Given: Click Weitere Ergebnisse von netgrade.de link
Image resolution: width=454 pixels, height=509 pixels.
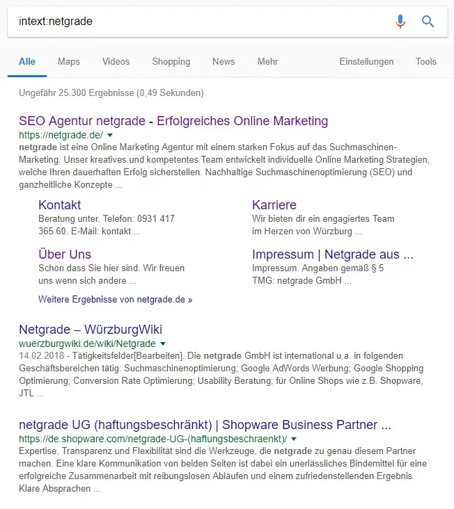Looking at the screenshot, I should point(115,300).
